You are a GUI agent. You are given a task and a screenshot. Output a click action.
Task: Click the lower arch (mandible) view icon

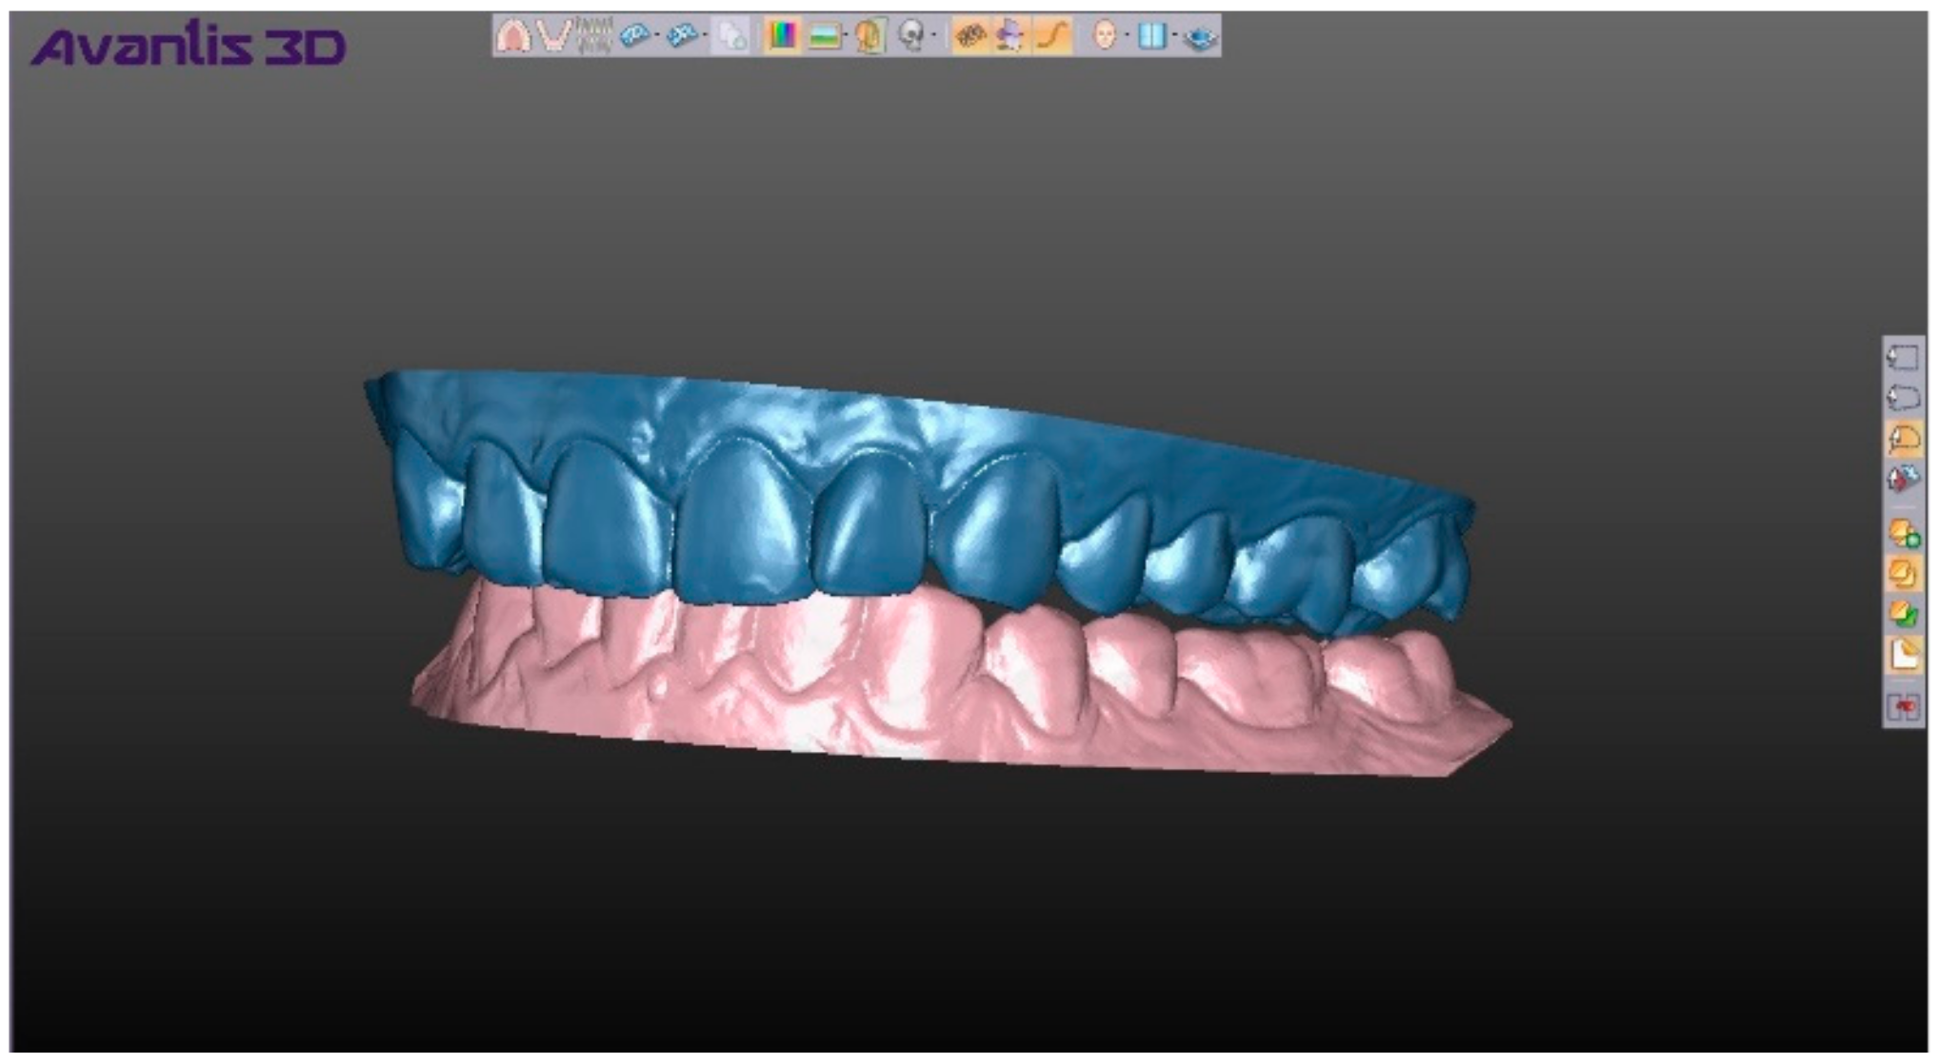pos(553,37)
